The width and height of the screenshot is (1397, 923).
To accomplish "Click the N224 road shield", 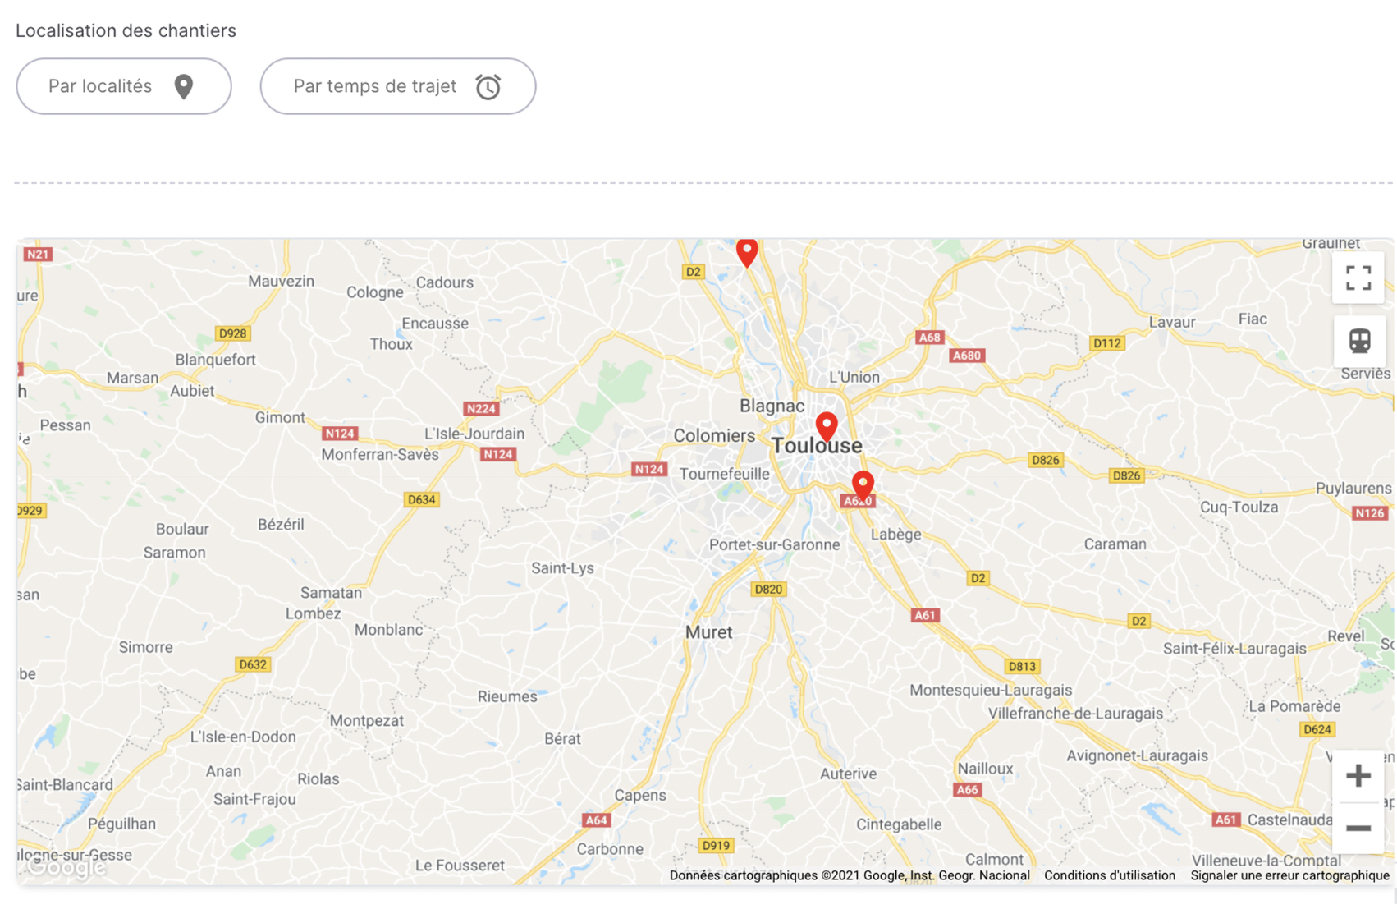I will click(481, 409).
